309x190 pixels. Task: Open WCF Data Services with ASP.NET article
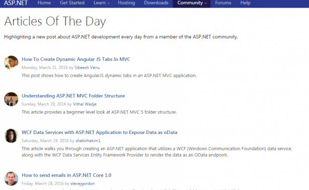[x=99, y=133]
